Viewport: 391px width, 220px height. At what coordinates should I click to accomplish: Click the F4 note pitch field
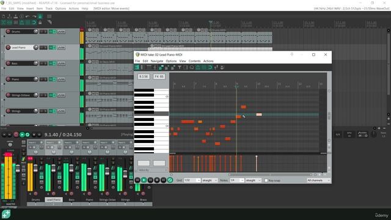pyautogui.click(x=159, y=76)
